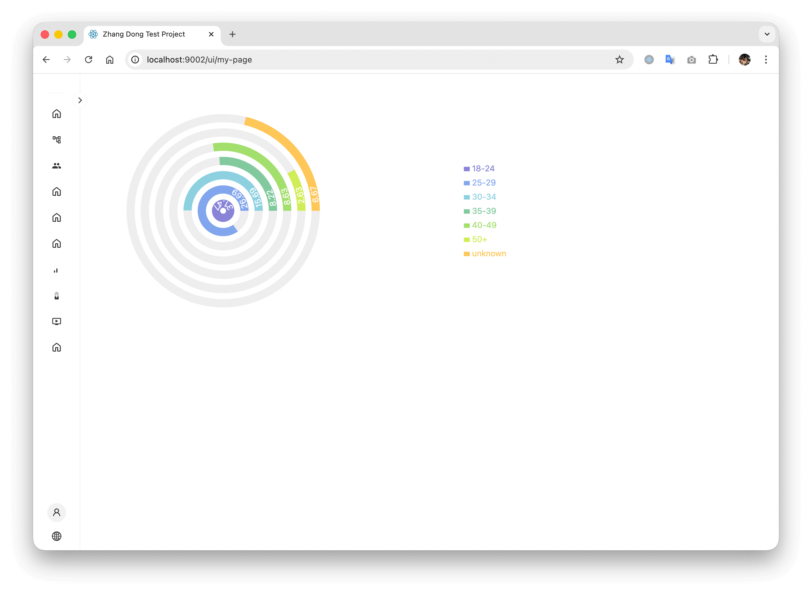
Task: Toggle the 25-29 legend item
Action: [480, 183]
